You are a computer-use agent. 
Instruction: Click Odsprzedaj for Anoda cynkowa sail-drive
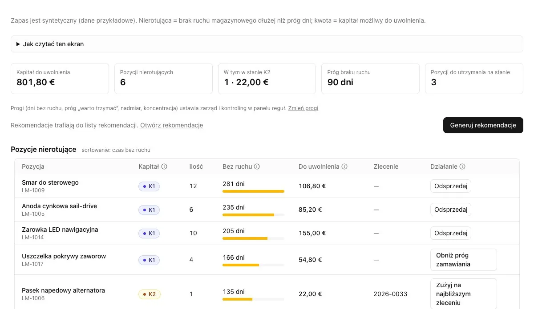pyautogui.click(x=450, y=210)
